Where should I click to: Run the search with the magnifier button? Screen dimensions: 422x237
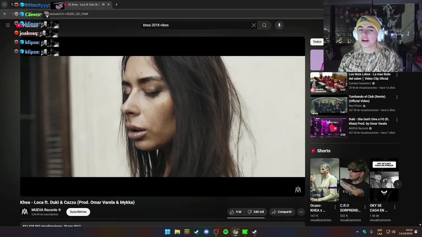(264, 25)
